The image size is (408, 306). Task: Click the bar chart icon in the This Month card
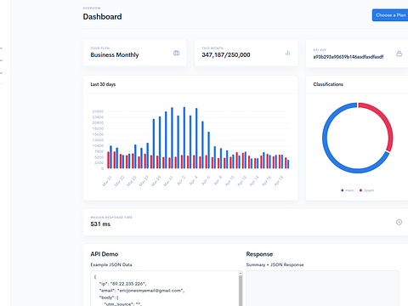pyautogui.click(x=287, y=53)
